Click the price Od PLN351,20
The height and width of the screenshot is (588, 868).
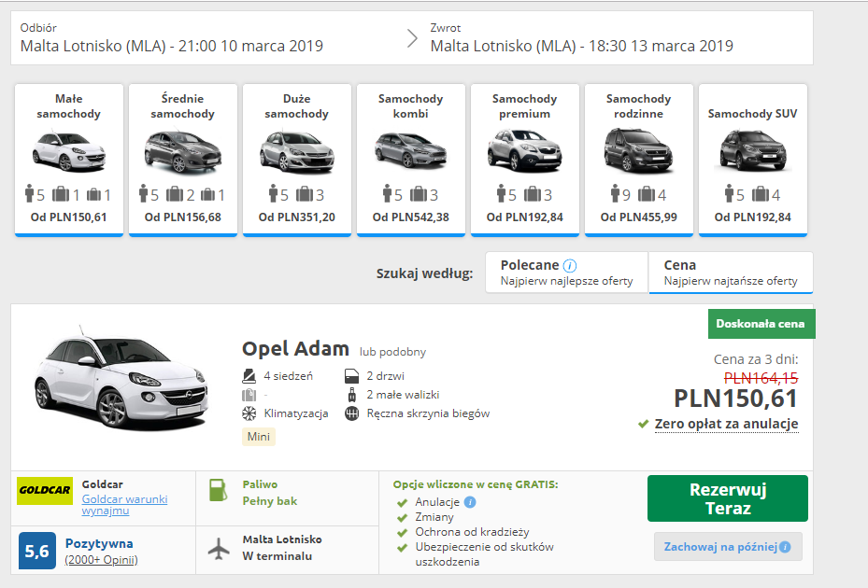297,217
